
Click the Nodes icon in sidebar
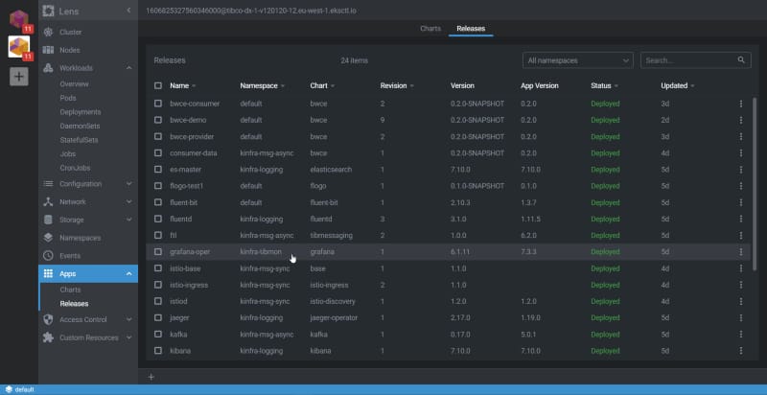[x=49, y=50]
